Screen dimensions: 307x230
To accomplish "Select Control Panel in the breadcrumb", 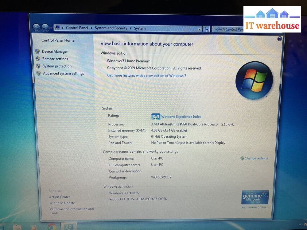I will tap(77, 28).
